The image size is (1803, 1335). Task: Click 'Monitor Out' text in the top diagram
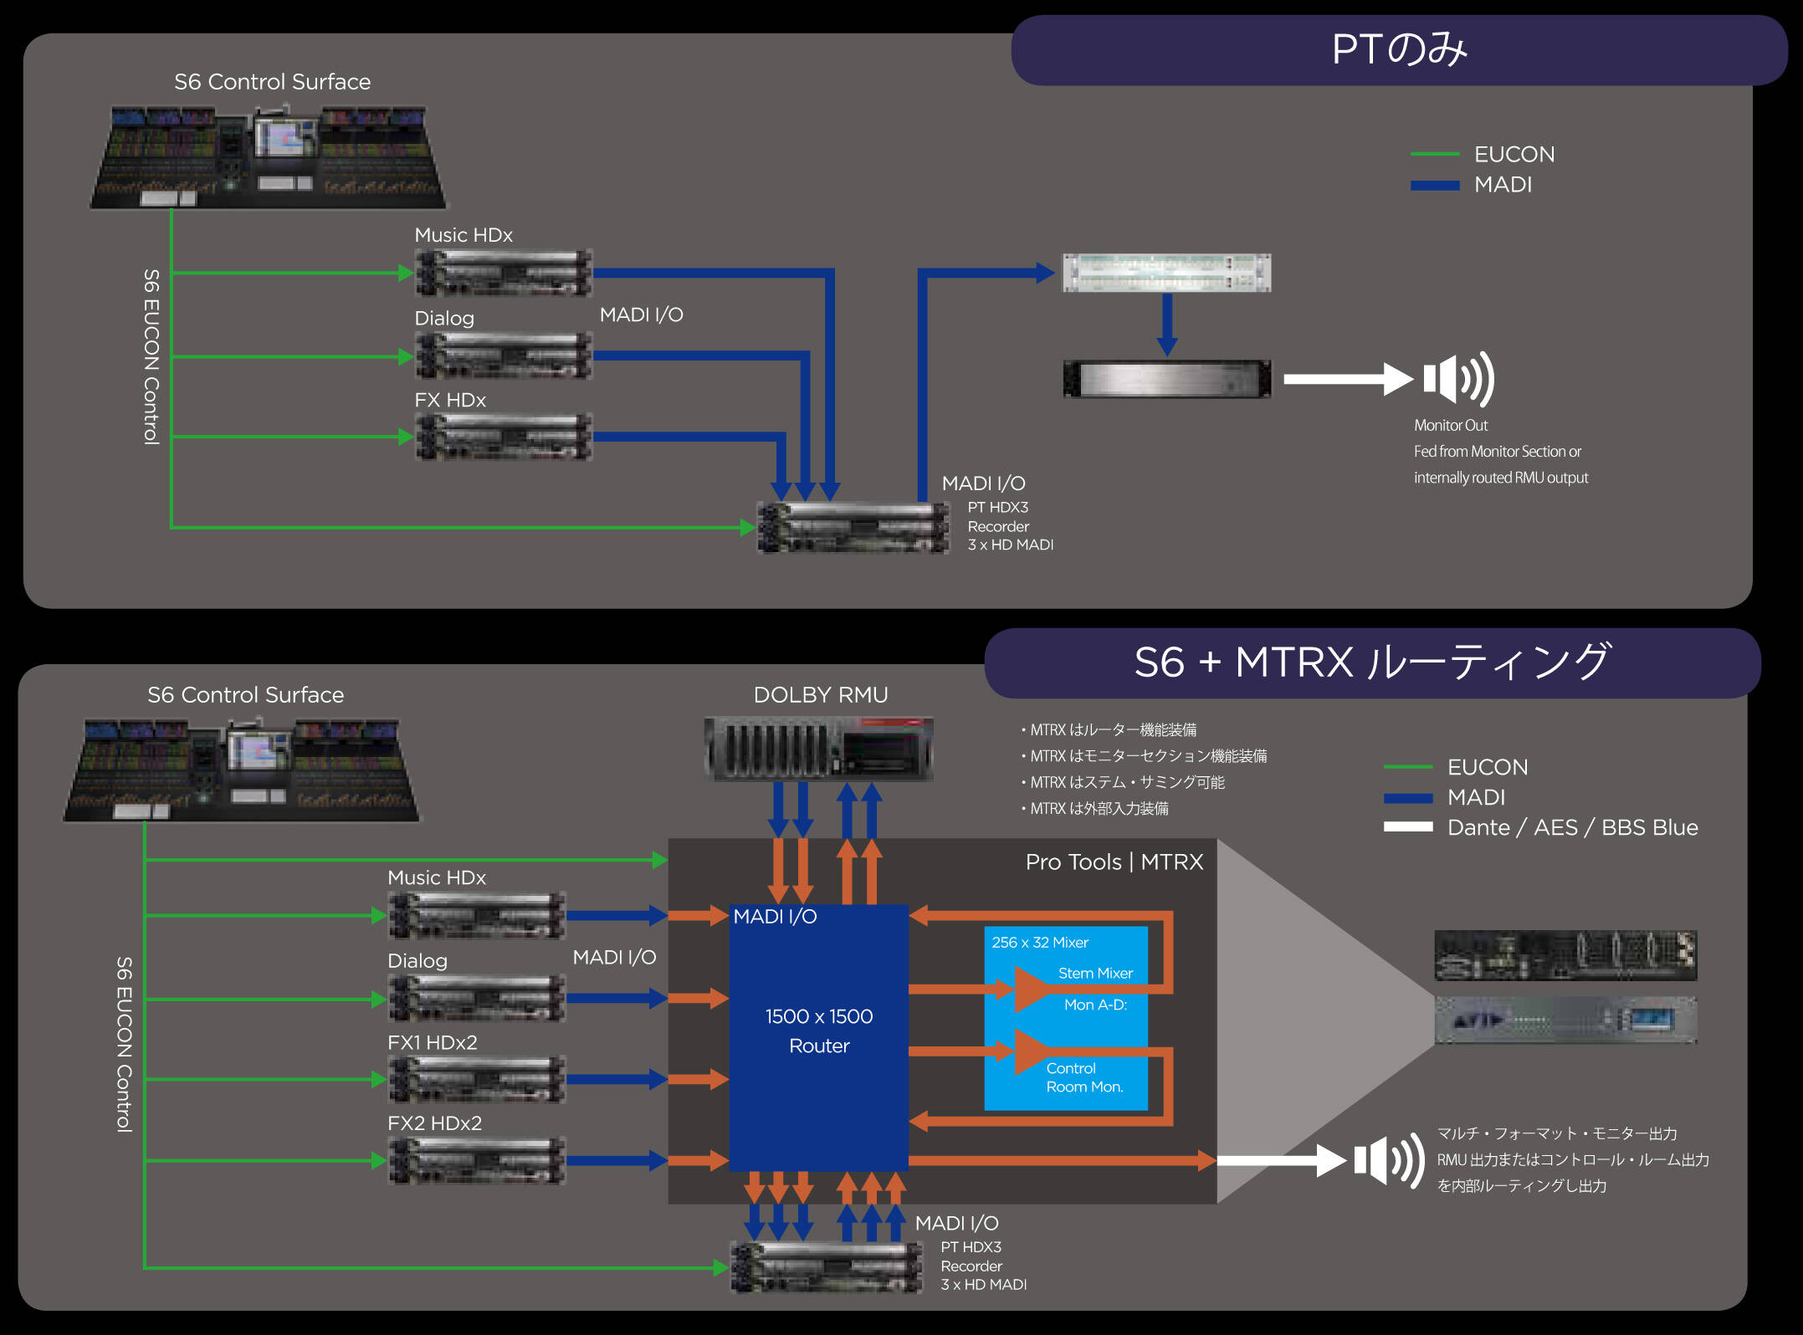coord(1451,425)
